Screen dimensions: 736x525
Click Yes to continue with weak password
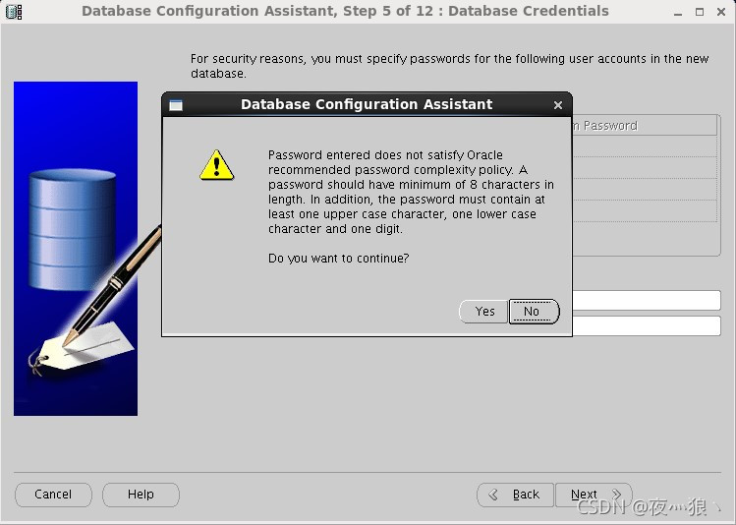[x=483, y=312]
